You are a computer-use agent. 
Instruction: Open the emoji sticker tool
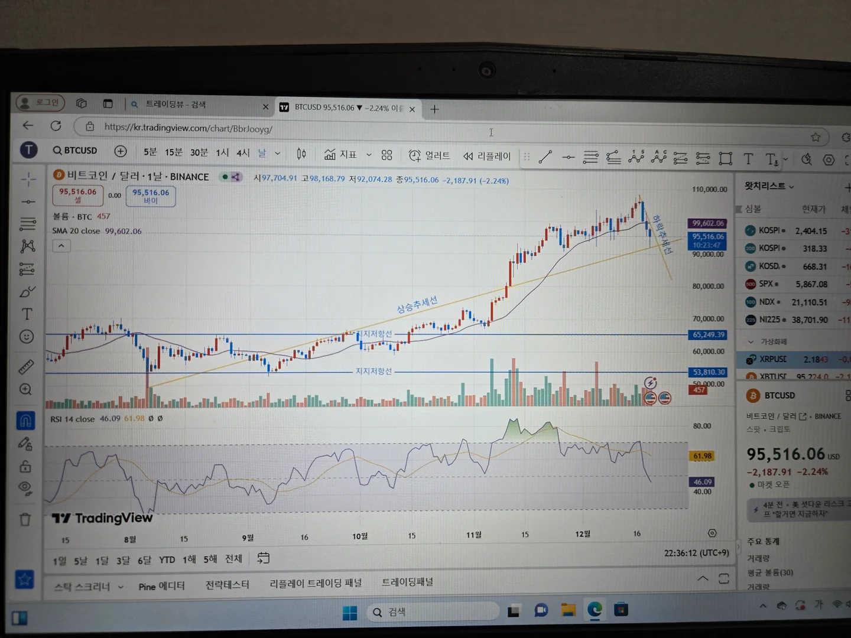pos(27,337)
